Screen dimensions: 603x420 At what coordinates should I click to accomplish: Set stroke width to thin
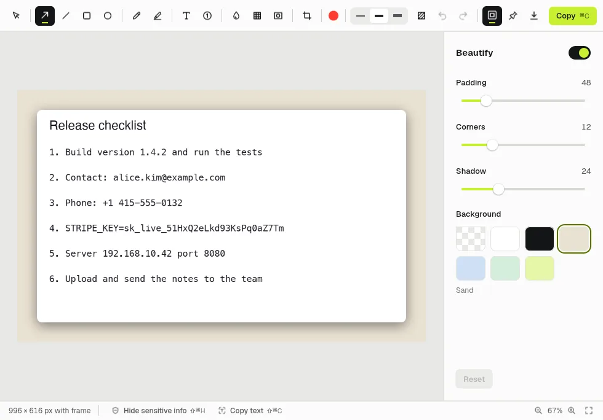point(361,16)
